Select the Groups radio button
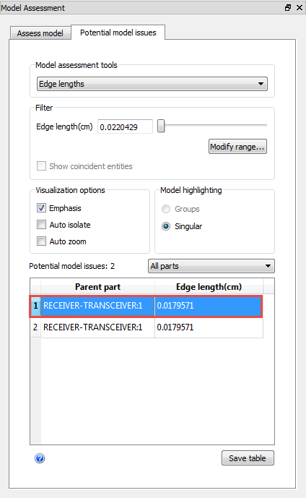This screenshot has width=306, height=498. 166,209
